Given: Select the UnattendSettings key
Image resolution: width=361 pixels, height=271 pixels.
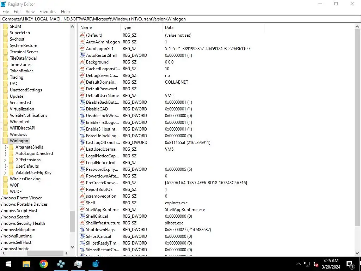Looking at the screenshot, I should click(x=26, y=90).
